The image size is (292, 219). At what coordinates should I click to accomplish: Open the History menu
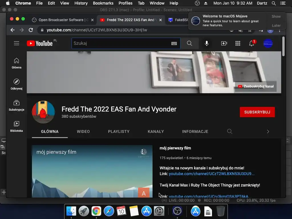81,3
